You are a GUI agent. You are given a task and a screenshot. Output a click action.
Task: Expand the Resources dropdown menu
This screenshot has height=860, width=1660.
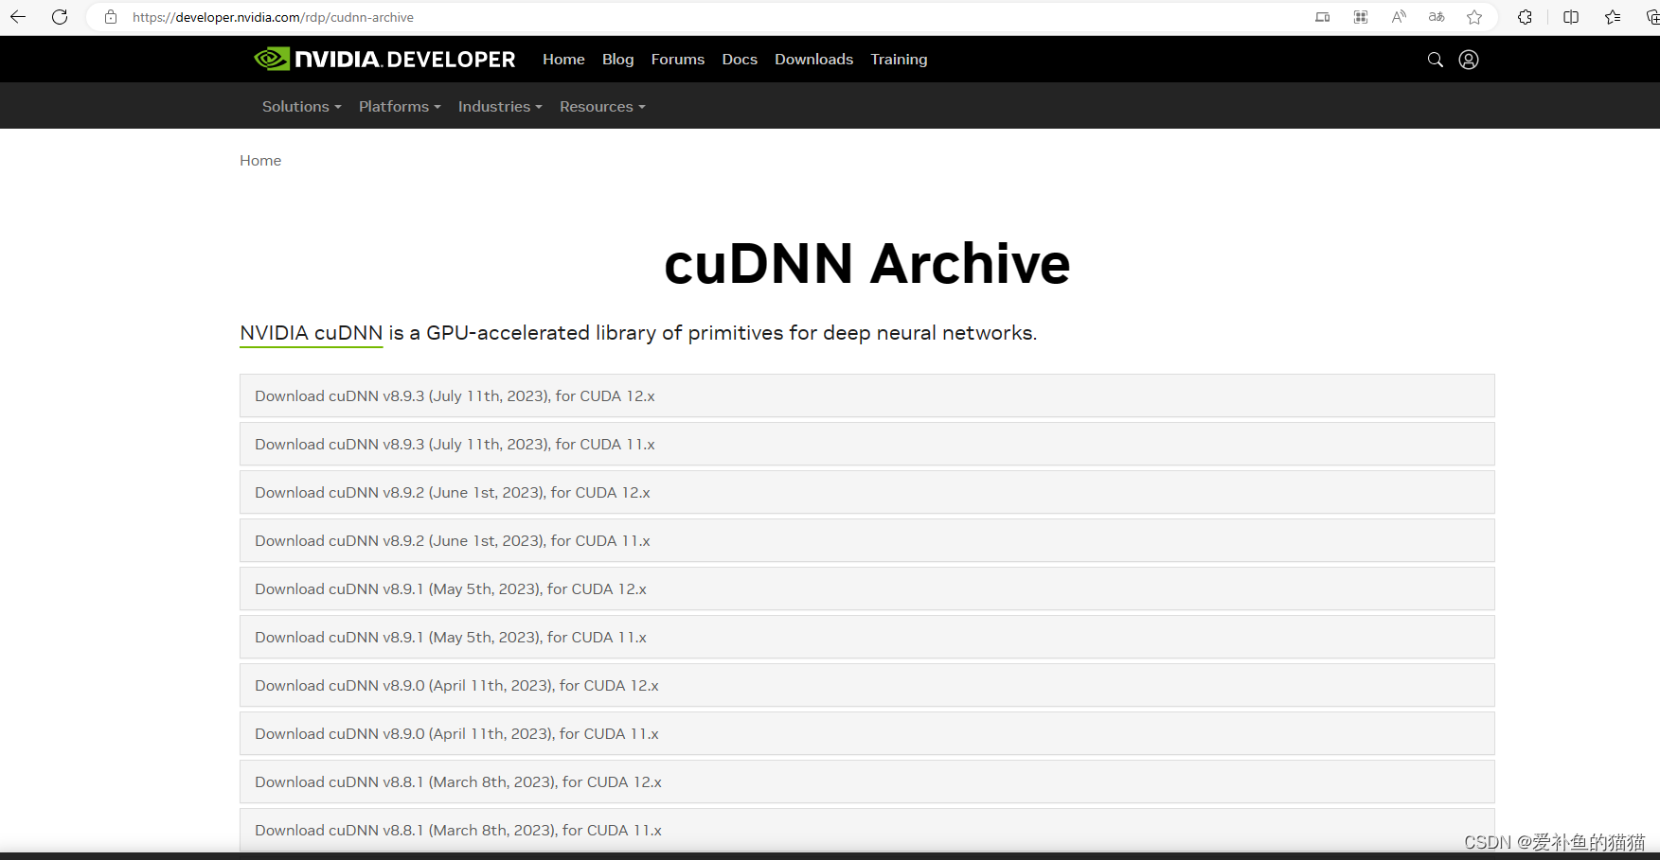click(602, 106)
